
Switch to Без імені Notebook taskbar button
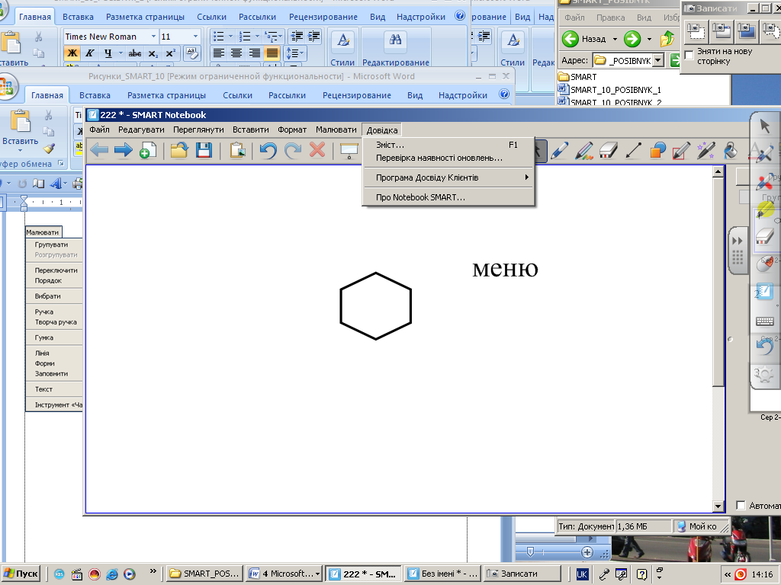point(443,574)
